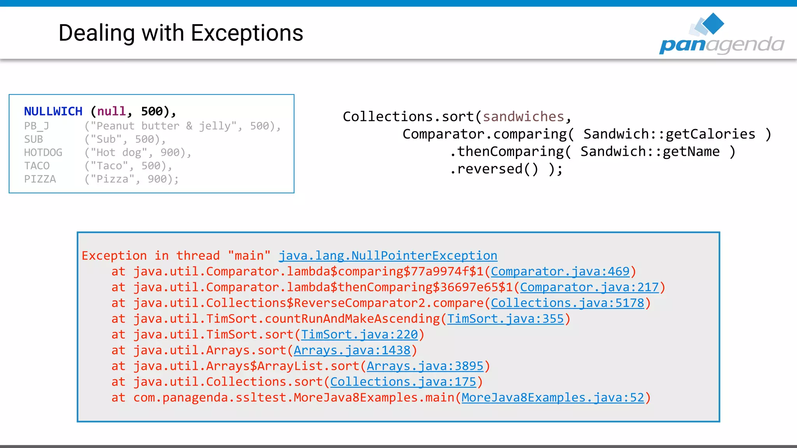Open the Collections.java:175 link
This screenshot has width=797, height=448.
[x=403, y=382]
